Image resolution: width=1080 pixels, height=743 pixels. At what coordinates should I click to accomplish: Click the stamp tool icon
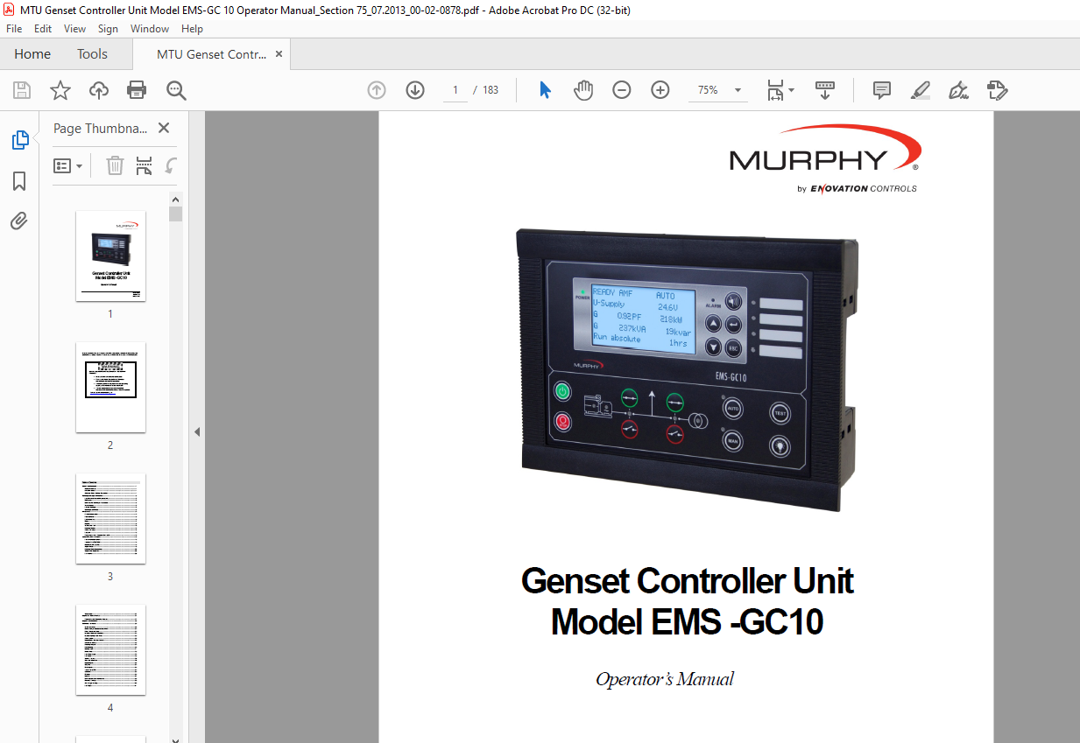(x=998, y=90)
